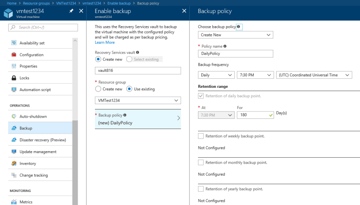This screenshot has width=360, height=205.
Task: Pin the vmtest1234 blade
Action: click(x=72, y=11)
